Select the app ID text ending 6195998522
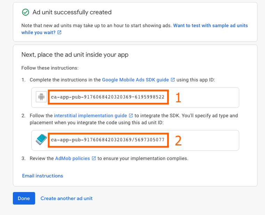265x215 pixels. 108,97
